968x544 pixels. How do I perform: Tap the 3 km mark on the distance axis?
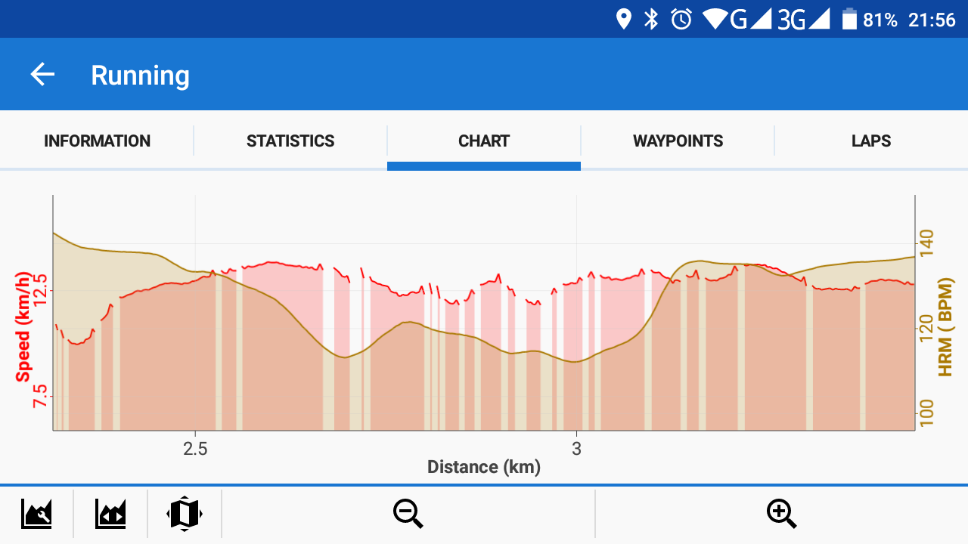[x=576, y=449]
